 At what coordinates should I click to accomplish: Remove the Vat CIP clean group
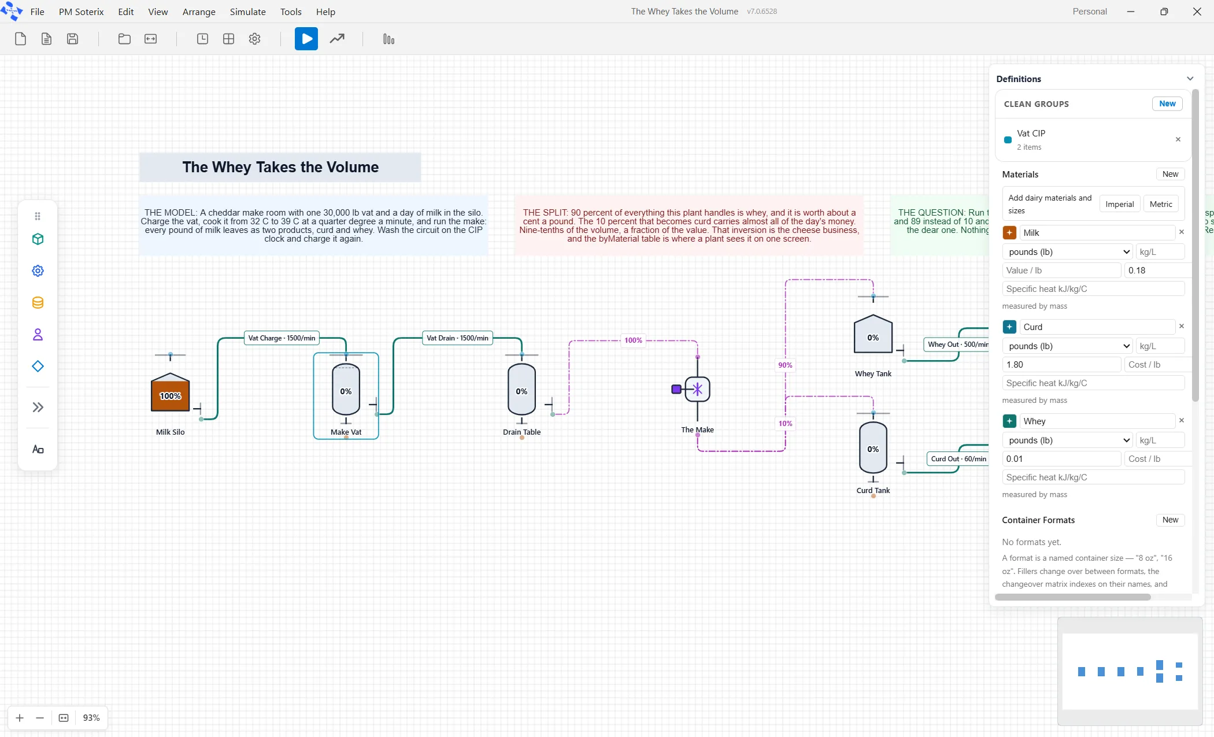pos(1178,139)
